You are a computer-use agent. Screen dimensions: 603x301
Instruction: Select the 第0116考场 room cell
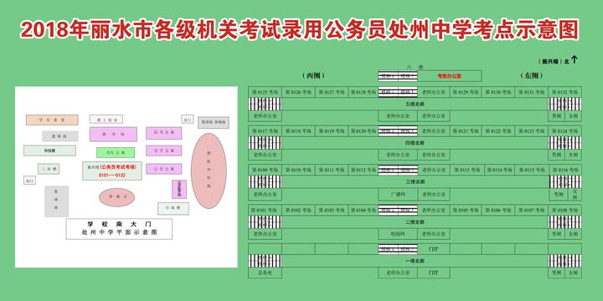coord(564,170)
